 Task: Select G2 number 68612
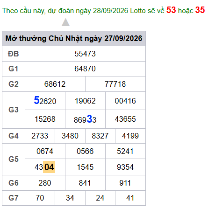point(55,84)
